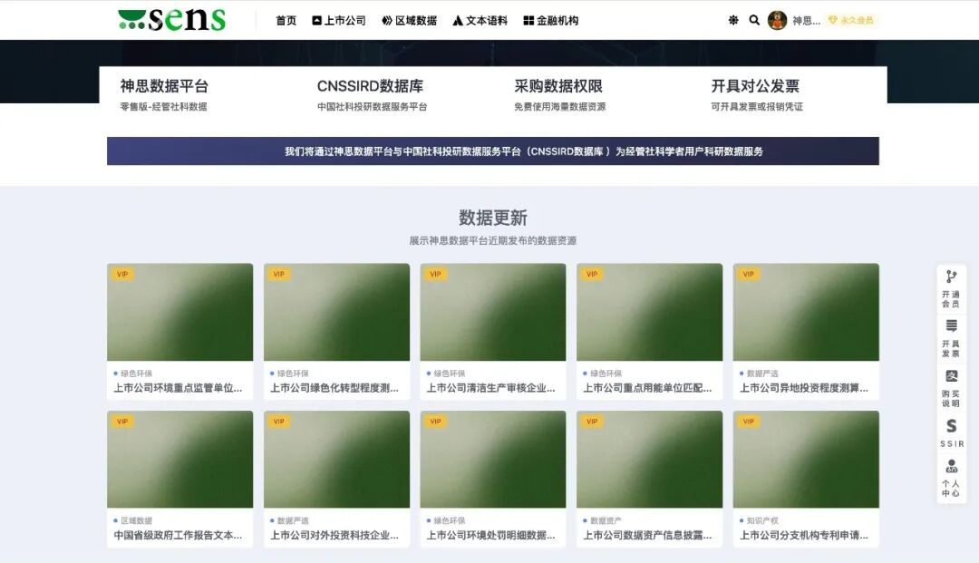Click title 中国省级政府工作报告文本...
This screenshot has width=979, height=563.
point(178,535)
